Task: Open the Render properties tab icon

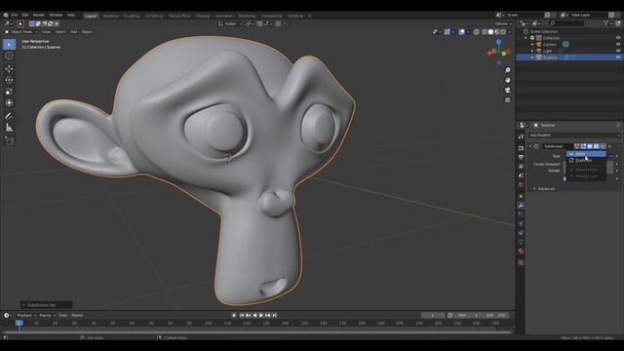Action: point(521,148)
